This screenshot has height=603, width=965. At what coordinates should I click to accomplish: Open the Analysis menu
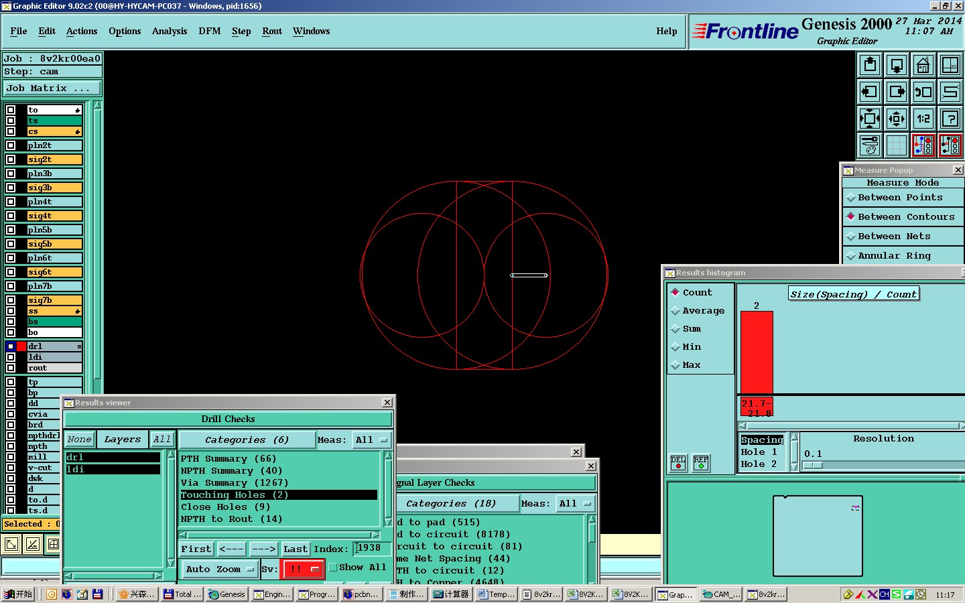point(169,31)
